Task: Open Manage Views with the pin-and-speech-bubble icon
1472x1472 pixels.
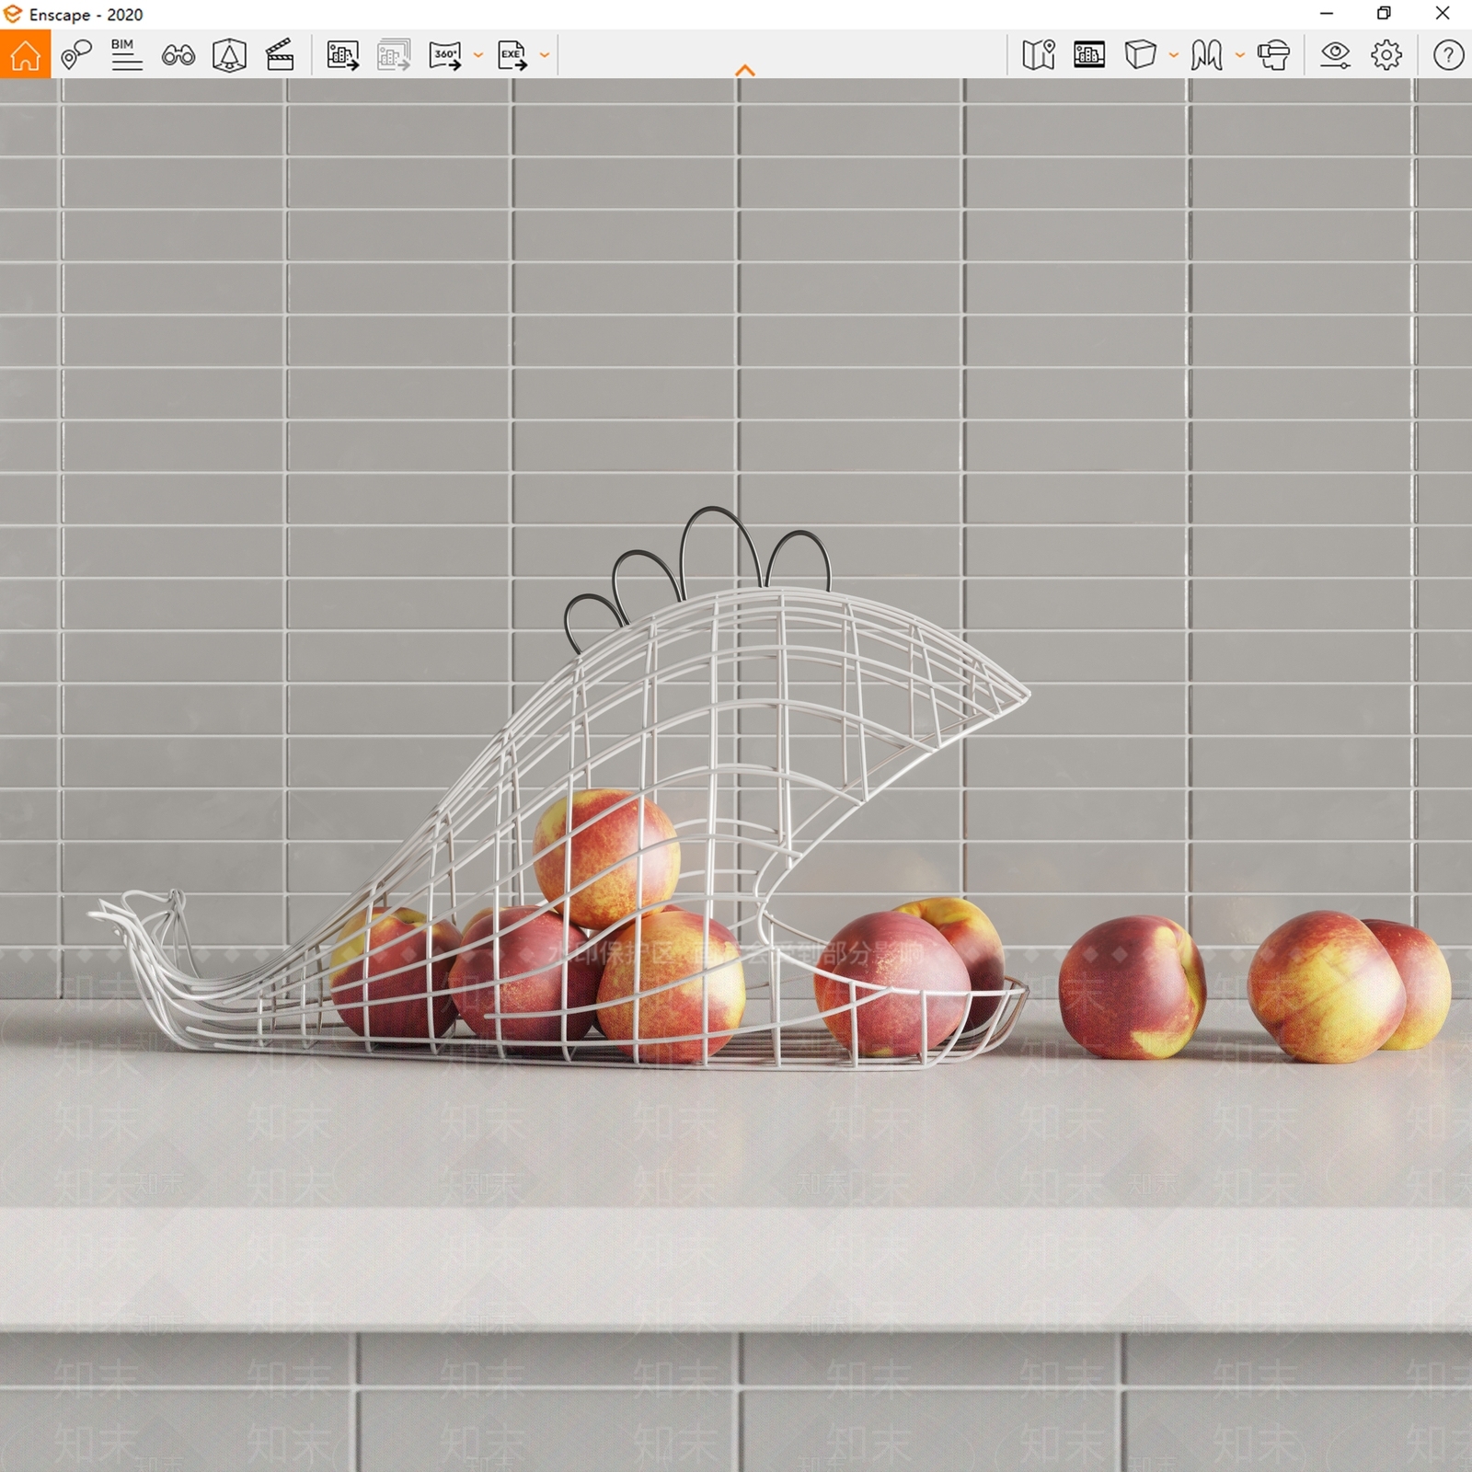Action: [76, 55]
